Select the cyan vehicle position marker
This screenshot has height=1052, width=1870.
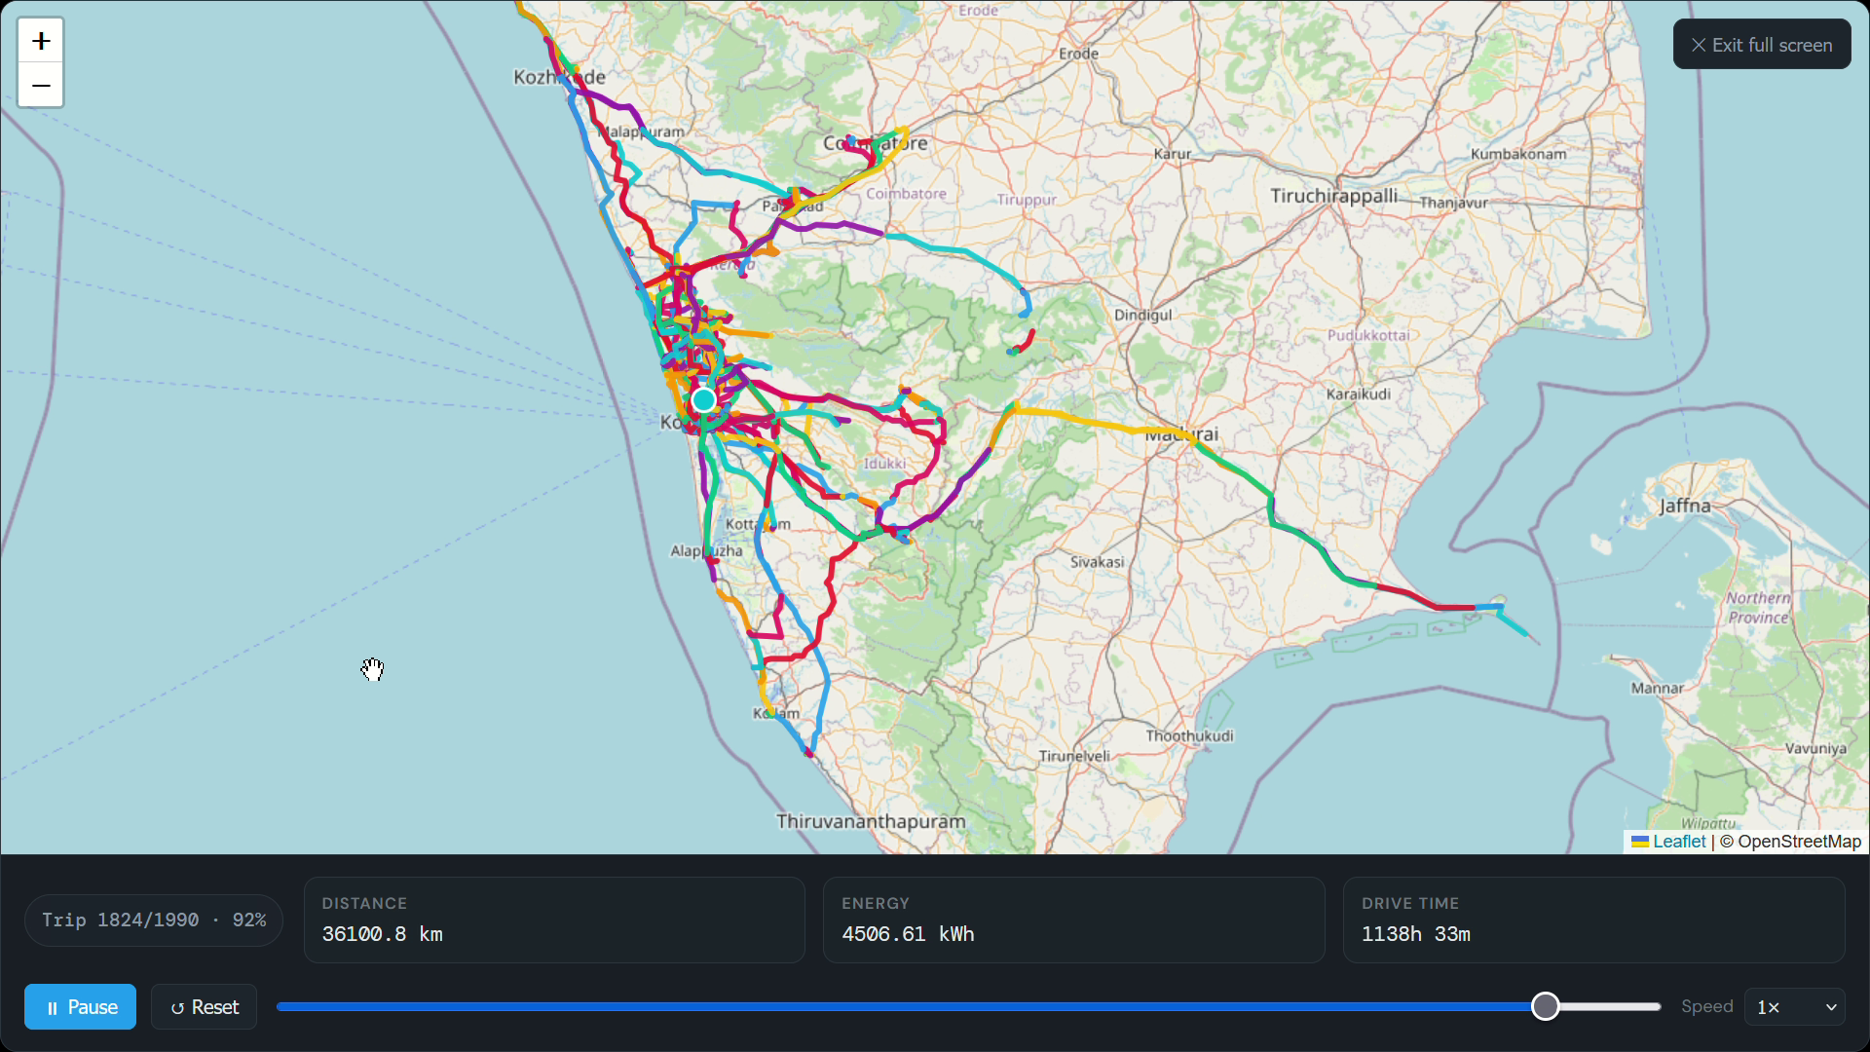click(704, 399)
